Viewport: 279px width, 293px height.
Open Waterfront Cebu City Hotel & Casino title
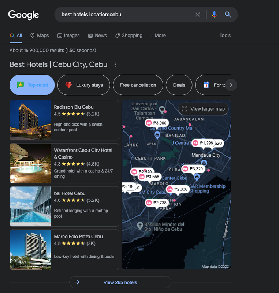pos(83,153)
